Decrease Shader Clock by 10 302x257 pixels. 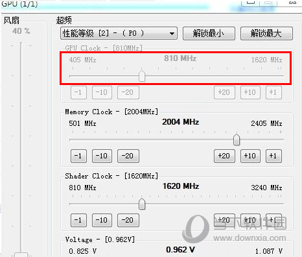(x=102, y=220)
